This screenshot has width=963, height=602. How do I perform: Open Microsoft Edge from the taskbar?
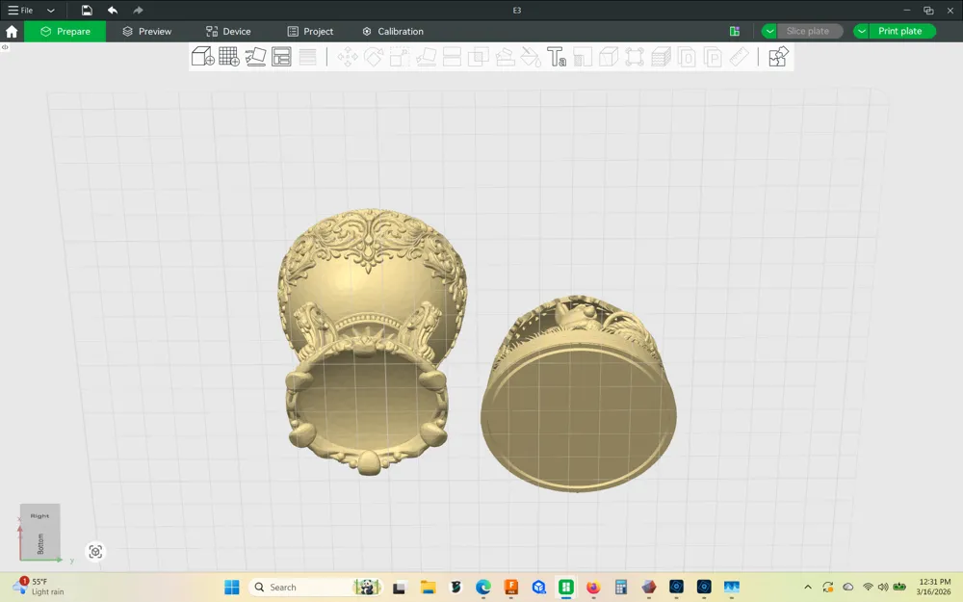coord(483,588)
